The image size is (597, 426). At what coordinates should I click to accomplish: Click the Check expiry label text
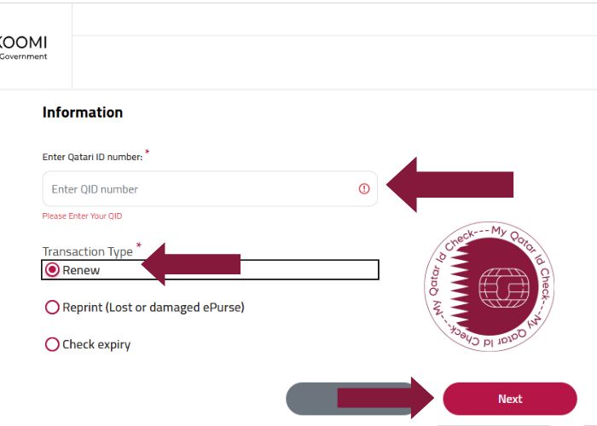[x=96, y=344]
